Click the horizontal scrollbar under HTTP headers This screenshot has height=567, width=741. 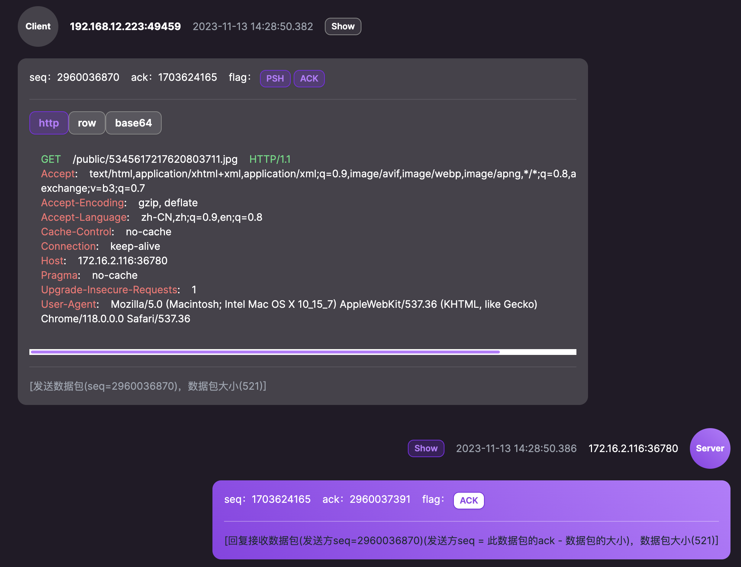point(303,352)
